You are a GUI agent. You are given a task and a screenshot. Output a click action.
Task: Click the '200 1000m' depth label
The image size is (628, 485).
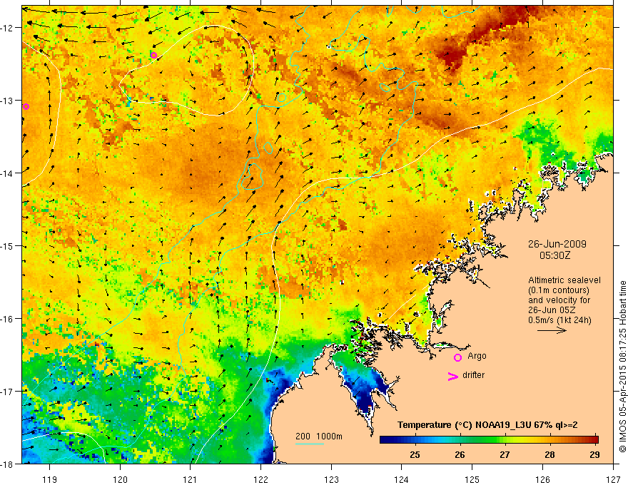(319, 436)
